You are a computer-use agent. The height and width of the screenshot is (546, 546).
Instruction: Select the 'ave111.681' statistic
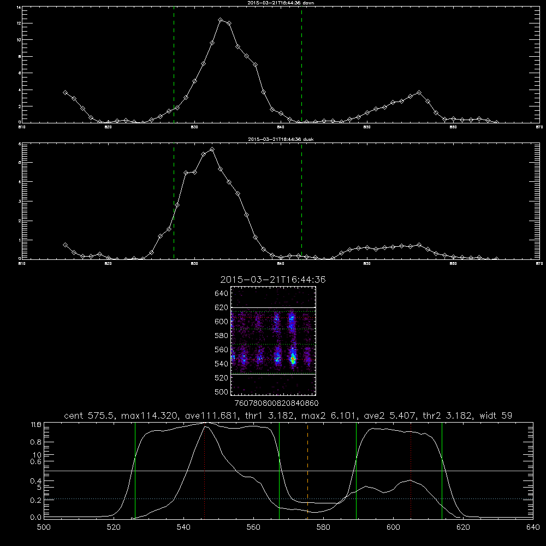(x=213, y=416)
